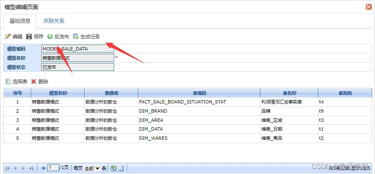Click alias cell t4

click(x=345, y=102)
